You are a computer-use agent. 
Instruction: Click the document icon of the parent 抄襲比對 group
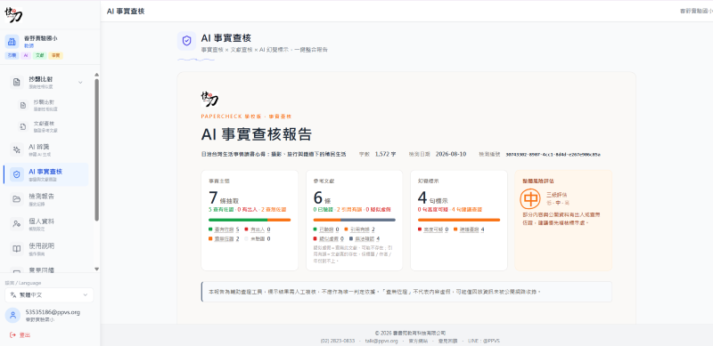(x=17, y=82)
